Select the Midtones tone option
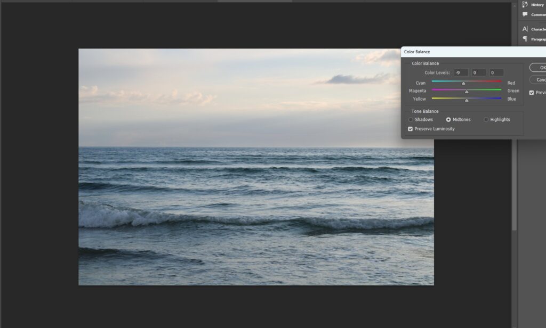The image size is (546, 328). coord(448,120)
